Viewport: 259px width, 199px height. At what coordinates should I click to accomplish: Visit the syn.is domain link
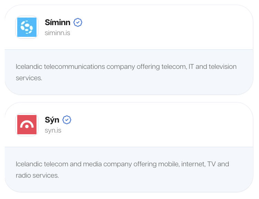pyautogui.click(x=53, y=130)
